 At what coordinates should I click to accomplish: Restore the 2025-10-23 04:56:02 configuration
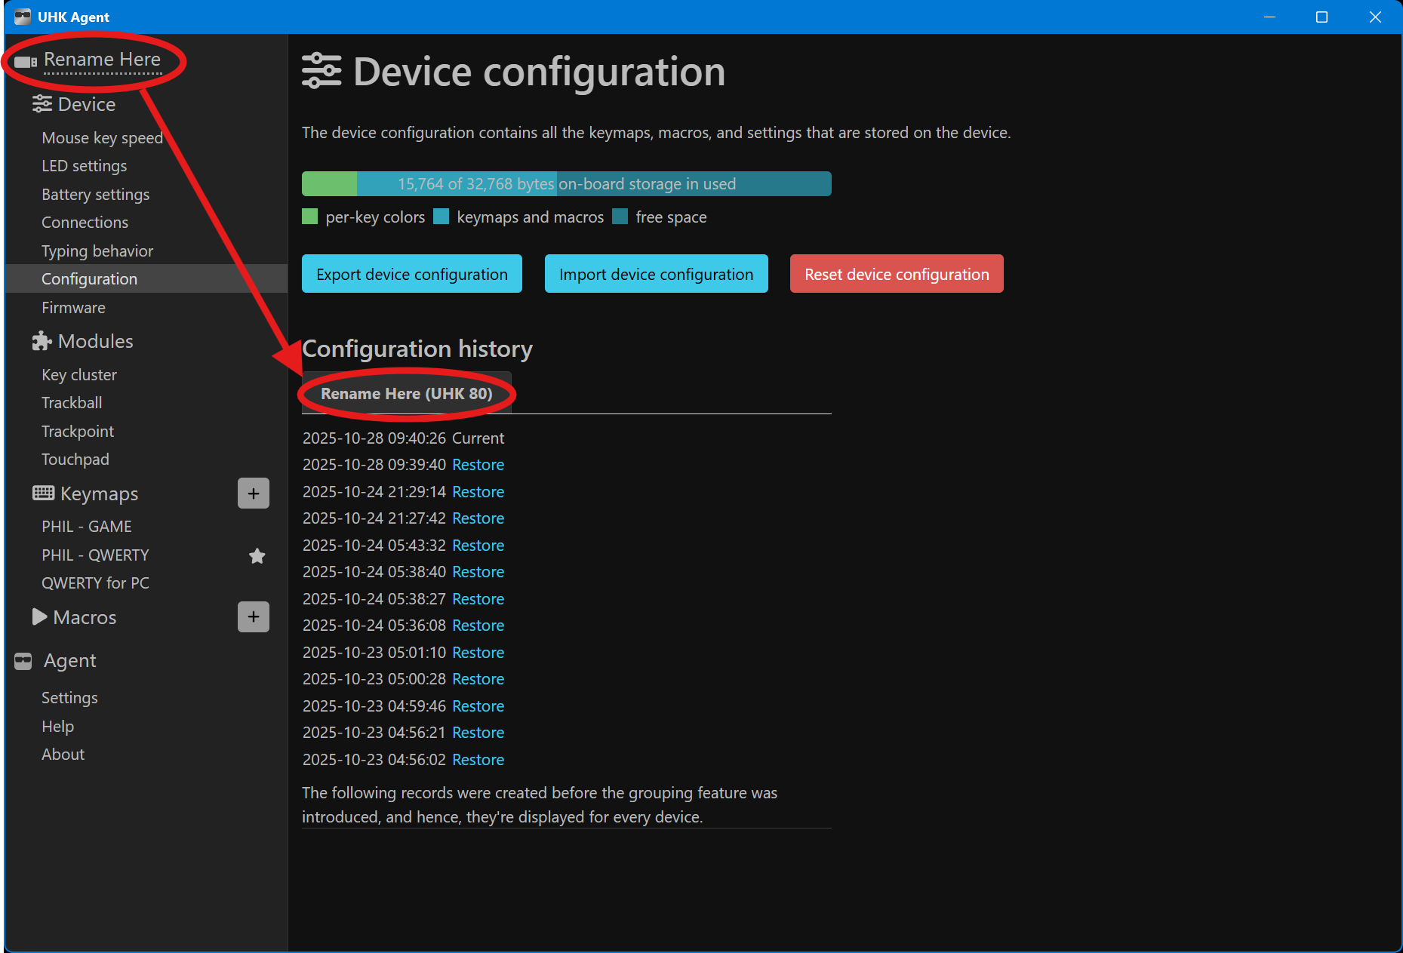(478, 760)
